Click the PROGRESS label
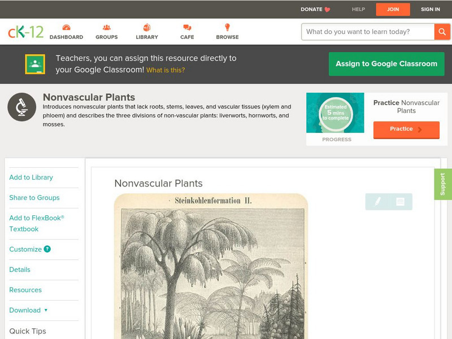This screenshot has height=339, width=452. (x=337, y=140)
